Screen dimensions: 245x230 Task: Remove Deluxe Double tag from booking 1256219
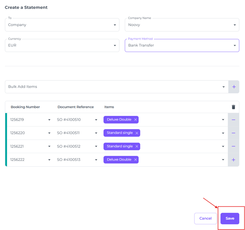coord(135,120)
